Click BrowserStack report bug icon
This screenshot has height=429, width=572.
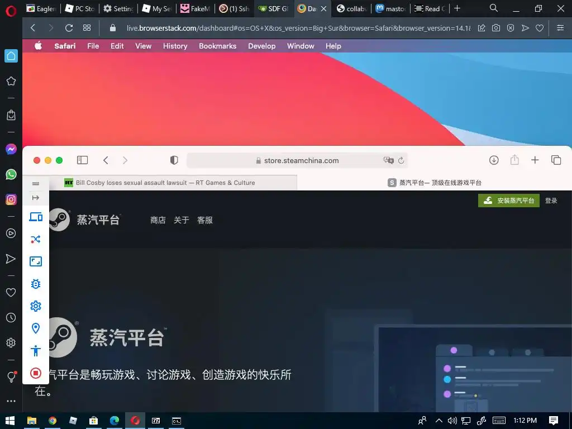pyautogui.click(x=35, y=283)
